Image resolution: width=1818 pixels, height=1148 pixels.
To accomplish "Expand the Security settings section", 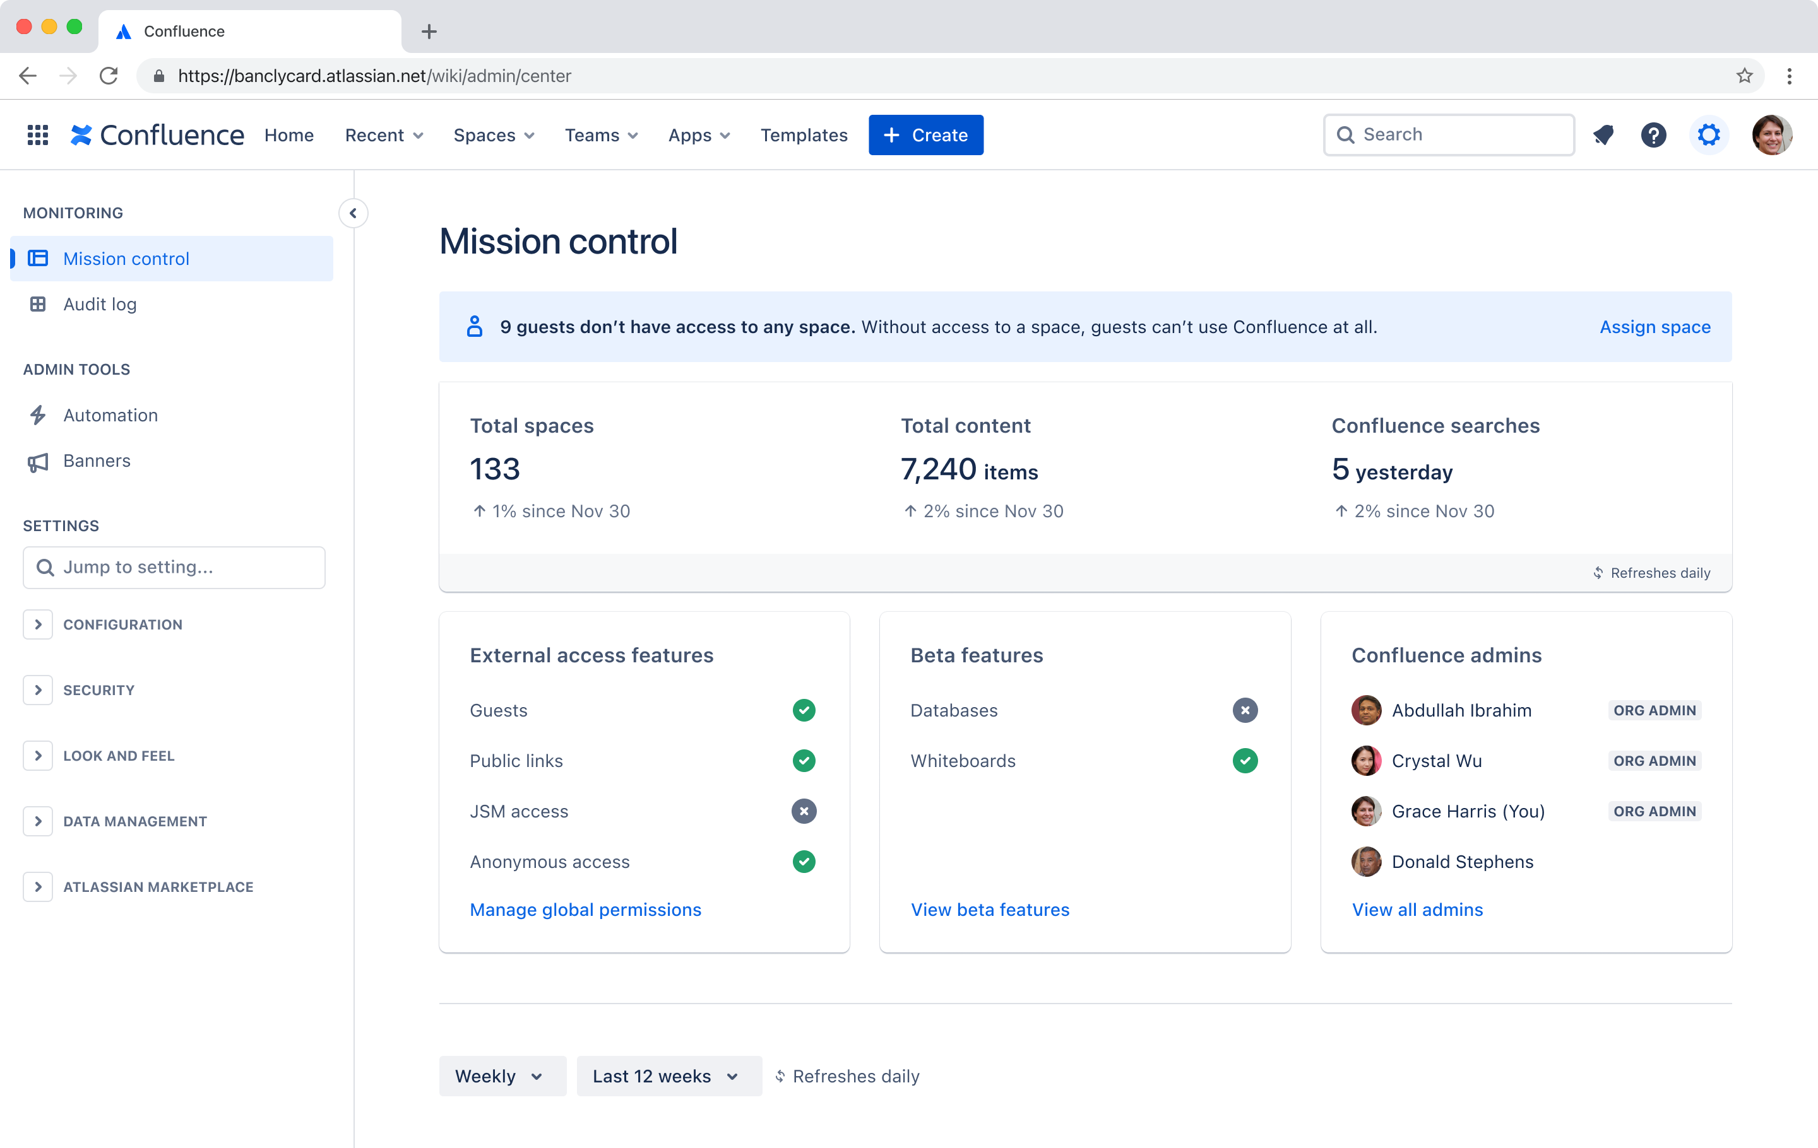I will pos(38,690).
